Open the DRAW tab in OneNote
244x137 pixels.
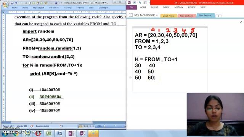166,8
